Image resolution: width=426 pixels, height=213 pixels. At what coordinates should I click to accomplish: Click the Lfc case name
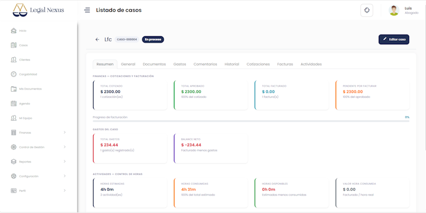[x=108, y=40]
